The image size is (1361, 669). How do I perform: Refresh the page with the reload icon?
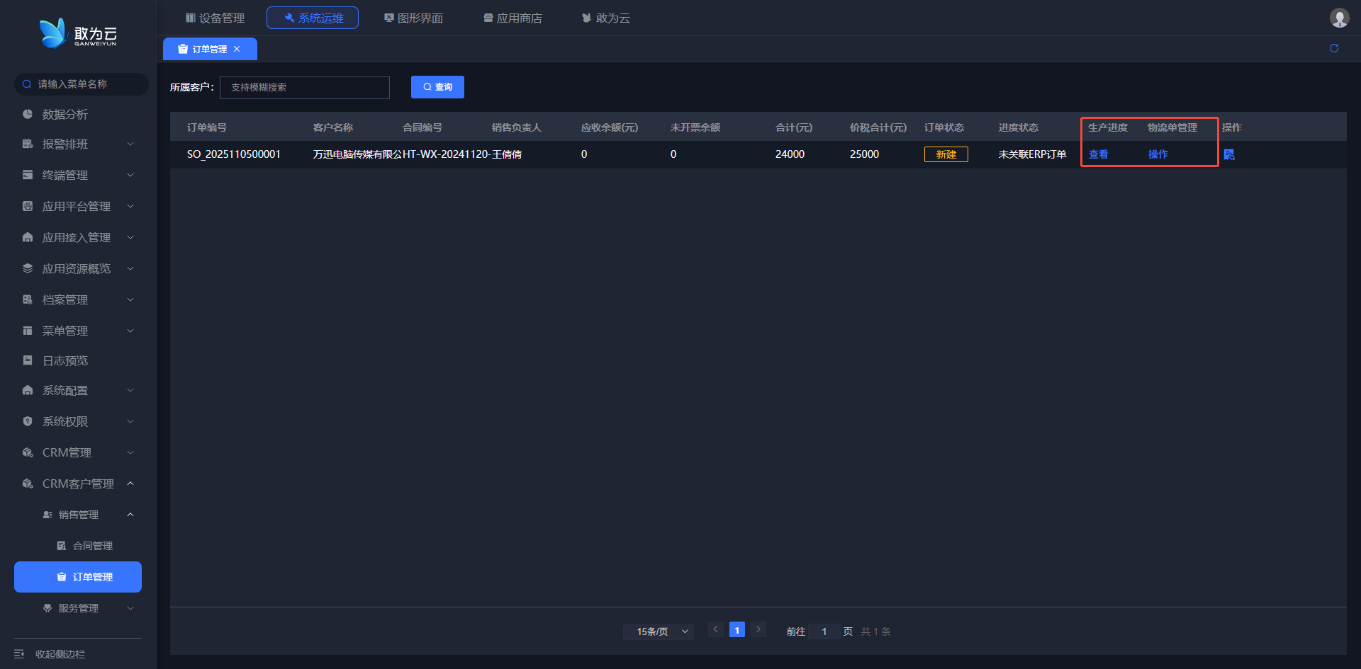[x=1334, y=48]
